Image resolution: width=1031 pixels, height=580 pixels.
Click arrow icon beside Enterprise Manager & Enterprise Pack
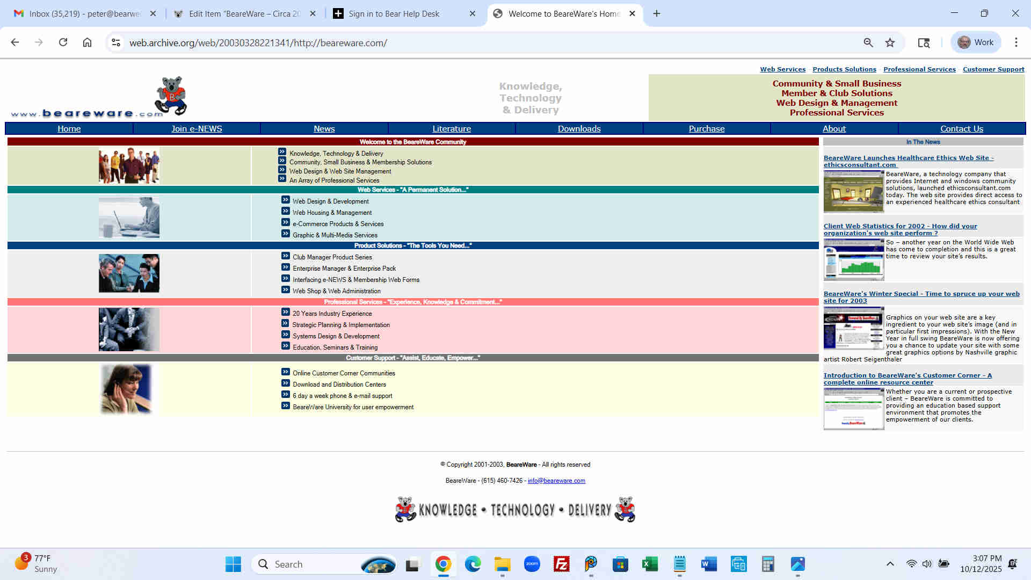pyautogui.click(x=285, y=267)
